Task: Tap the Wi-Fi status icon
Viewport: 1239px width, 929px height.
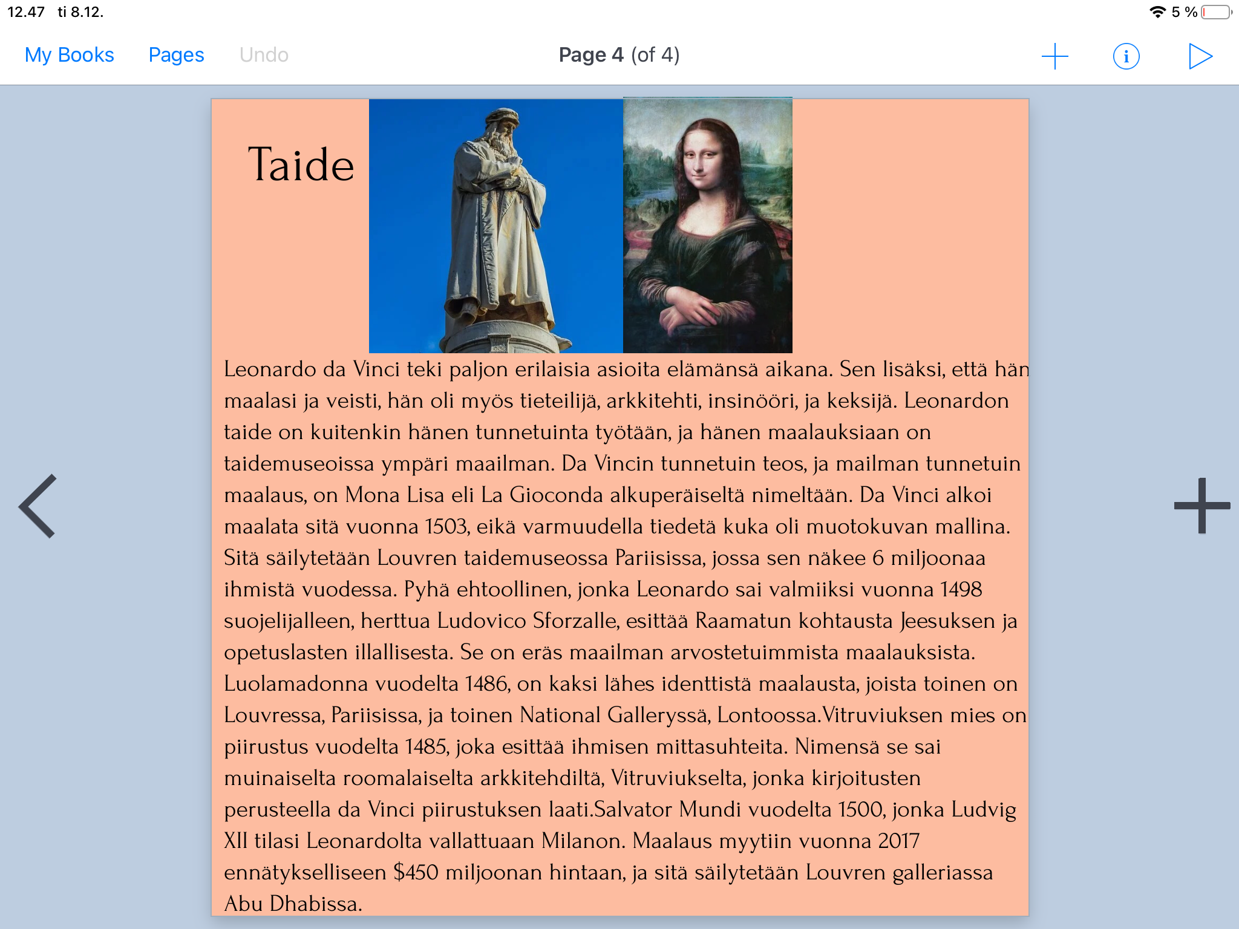Action: 1157,12
